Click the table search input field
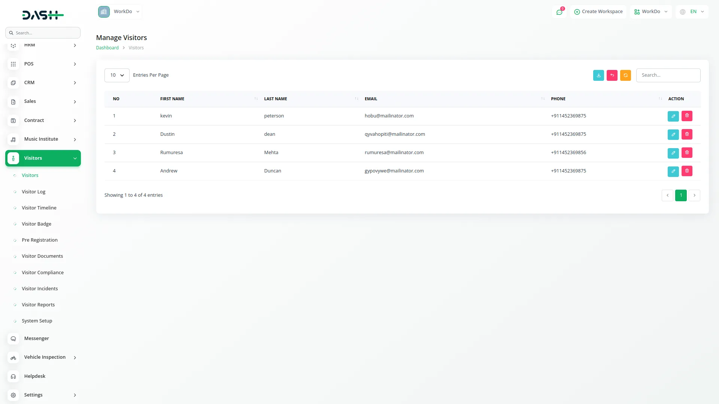Screen dimensions: 719x404 668,75
